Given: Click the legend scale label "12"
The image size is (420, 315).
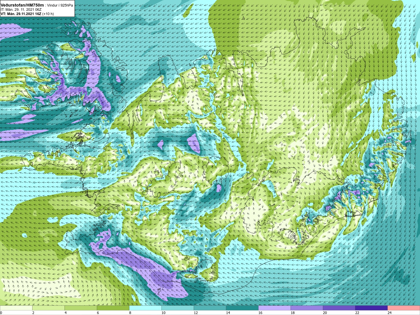Looking at the screenshot, I should point(196,313).
